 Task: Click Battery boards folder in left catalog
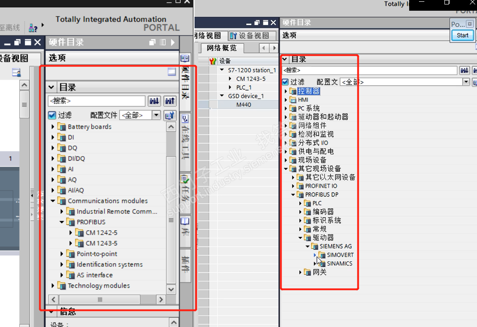click(x=89, y=127)
